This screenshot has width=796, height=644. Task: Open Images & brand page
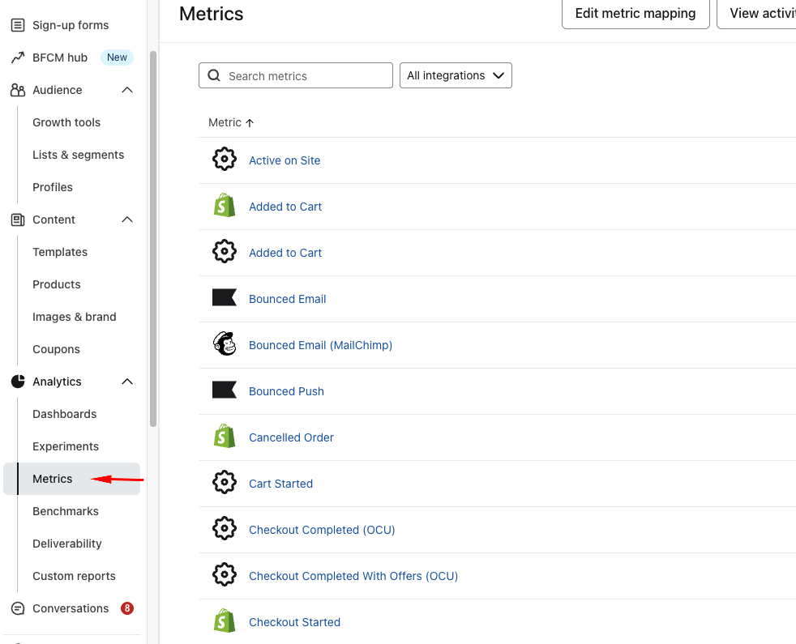tap(74, 317)
